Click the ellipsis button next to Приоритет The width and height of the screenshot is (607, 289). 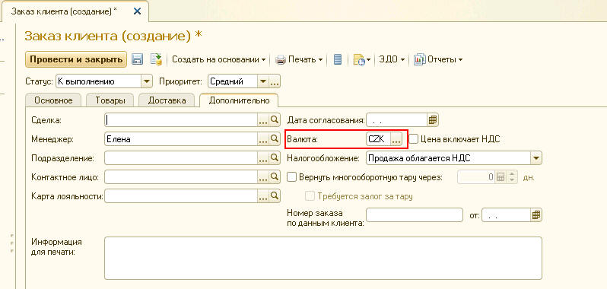(x=274, y=81)
